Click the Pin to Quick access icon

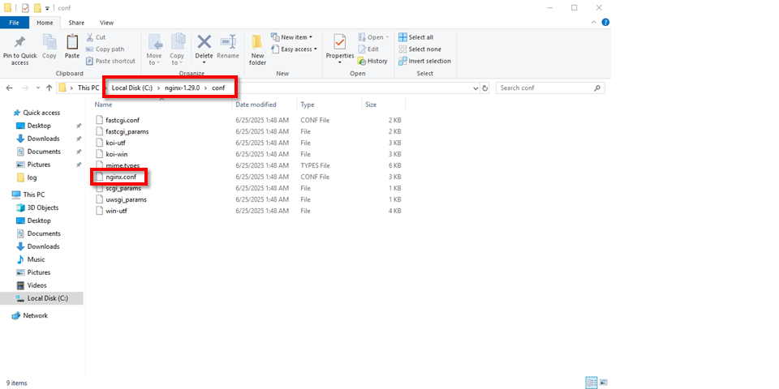pyautogui.click(x=19, y=42)
